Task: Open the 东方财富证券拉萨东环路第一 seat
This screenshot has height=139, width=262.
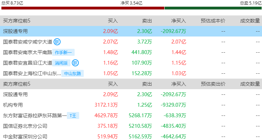Action: coord(35,115)
